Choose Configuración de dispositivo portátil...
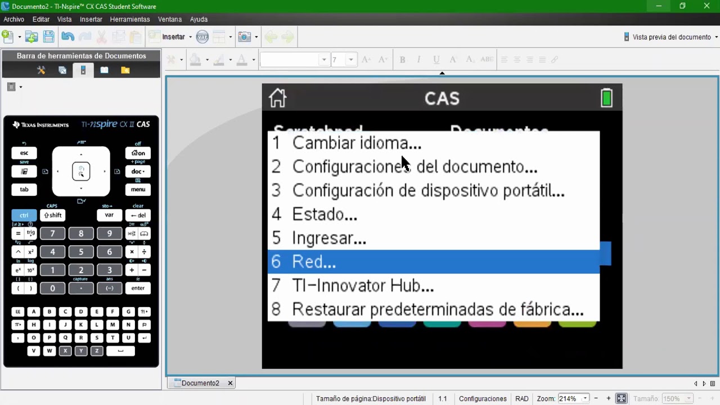720x405 pixels. [x=434, y=190]
